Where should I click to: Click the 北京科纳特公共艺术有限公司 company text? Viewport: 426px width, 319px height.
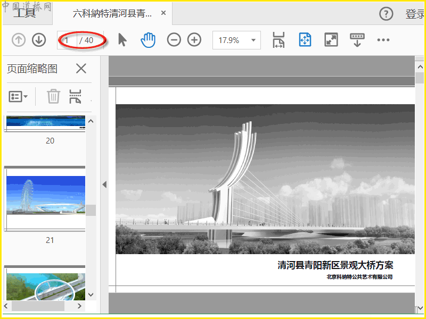[359, 276]
